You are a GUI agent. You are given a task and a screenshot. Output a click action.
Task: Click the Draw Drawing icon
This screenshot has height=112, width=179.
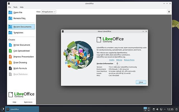10,62
